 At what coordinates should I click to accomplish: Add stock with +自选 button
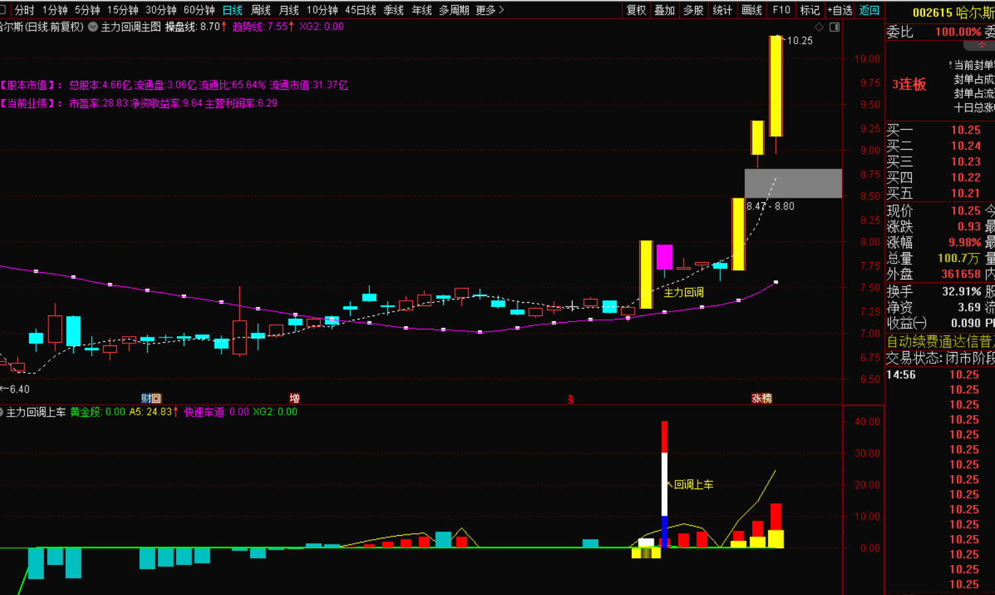point(839,10)
